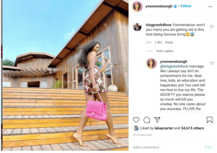Follow yvonnenelsongh account
The width and height of the screenshot is (217, 153).
coord(186,6)
